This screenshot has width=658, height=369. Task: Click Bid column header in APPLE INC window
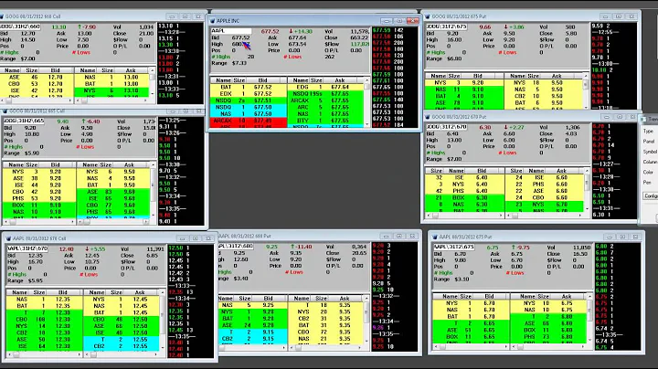[x=262, y=80]
